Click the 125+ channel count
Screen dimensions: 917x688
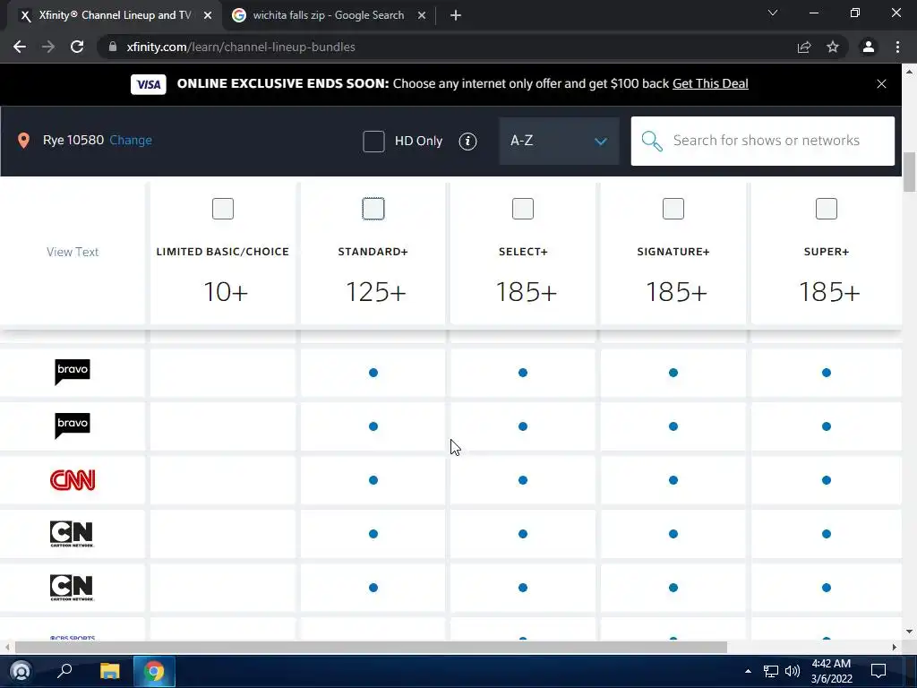[375, 291]
